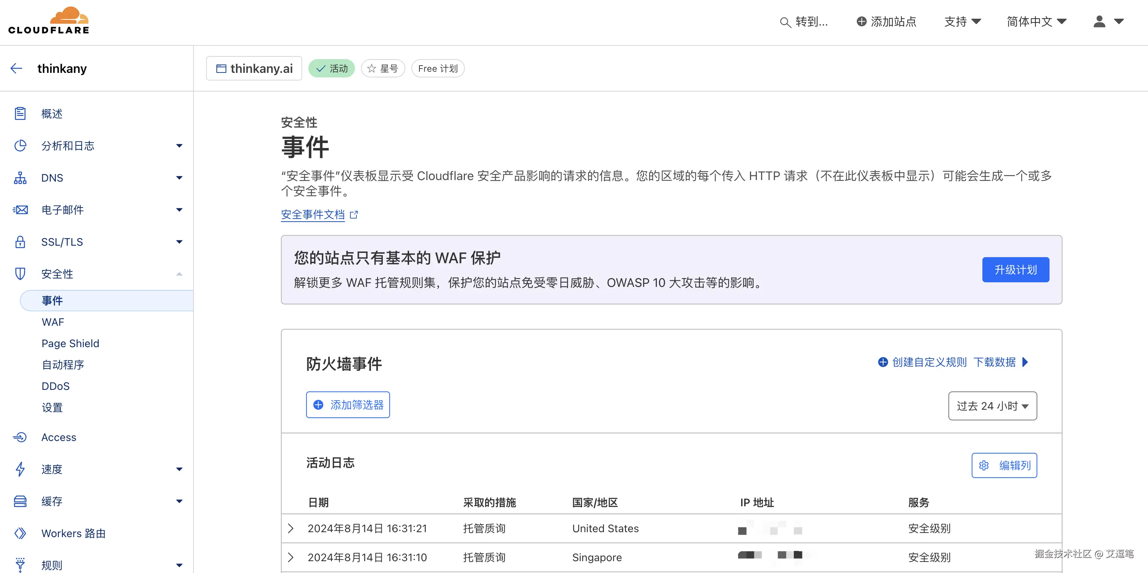
Task: Click the Workers 路由 sidebar icon
Action: tap(20, 533)
